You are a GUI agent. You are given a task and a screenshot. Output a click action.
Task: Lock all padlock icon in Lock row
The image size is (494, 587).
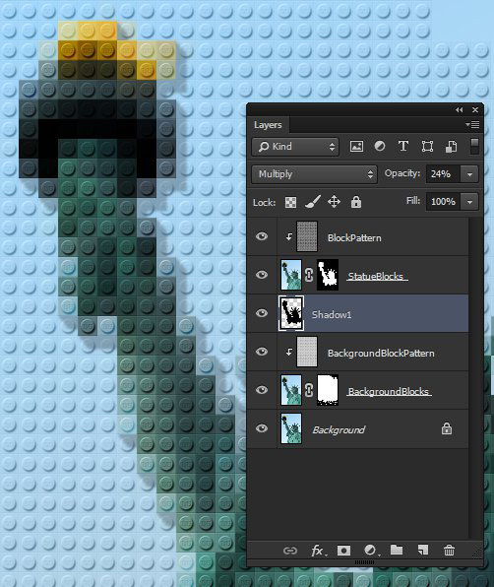(x=356, y=202)
